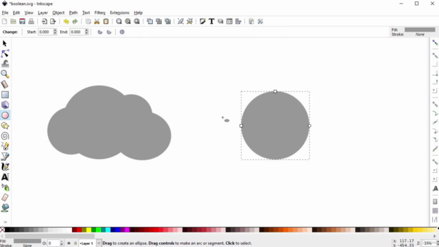Toggle enable snapping at top of snap bar
Image resolution: width=439 pixels, height=247 pixels.
(435, 43)
